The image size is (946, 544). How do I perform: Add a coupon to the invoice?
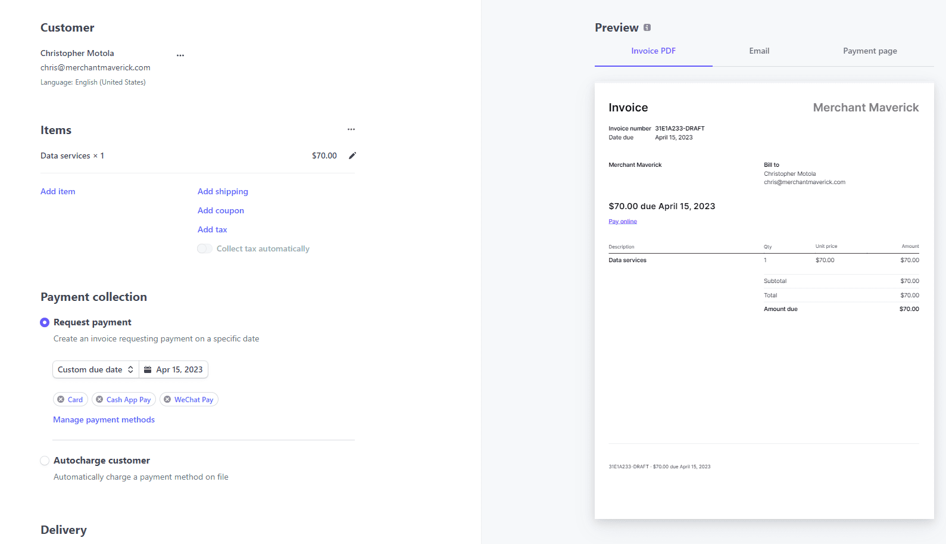[220, 210]
